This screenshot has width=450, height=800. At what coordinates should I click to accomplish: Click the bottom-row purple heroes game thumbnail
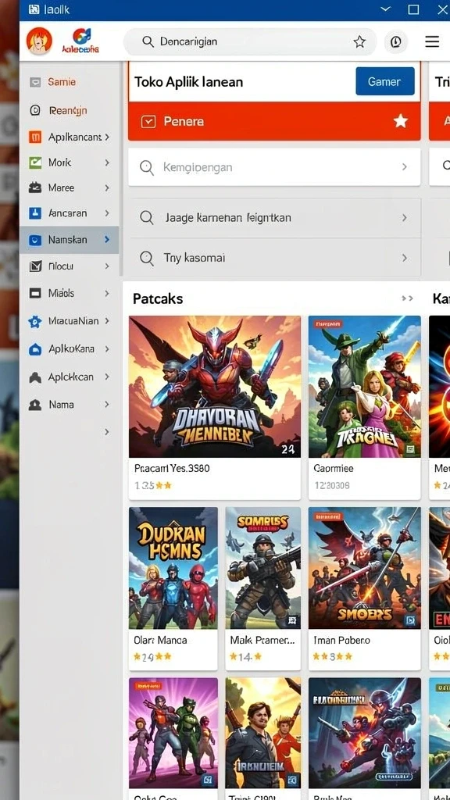pyautogui.click(x=173, y=733)
